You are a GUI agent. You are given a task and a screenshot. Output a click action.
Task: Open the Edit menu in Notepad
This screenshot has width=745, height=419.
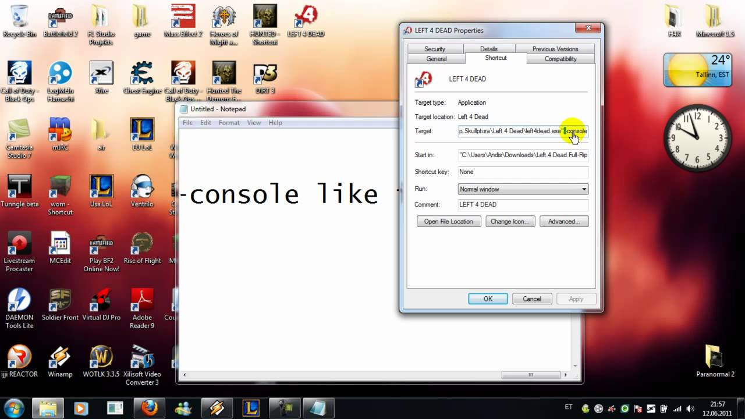(x=205, y=123)
